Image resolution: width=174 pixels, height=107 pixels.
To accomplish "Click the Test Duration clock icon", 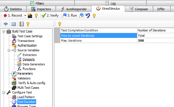I will 14,102.
